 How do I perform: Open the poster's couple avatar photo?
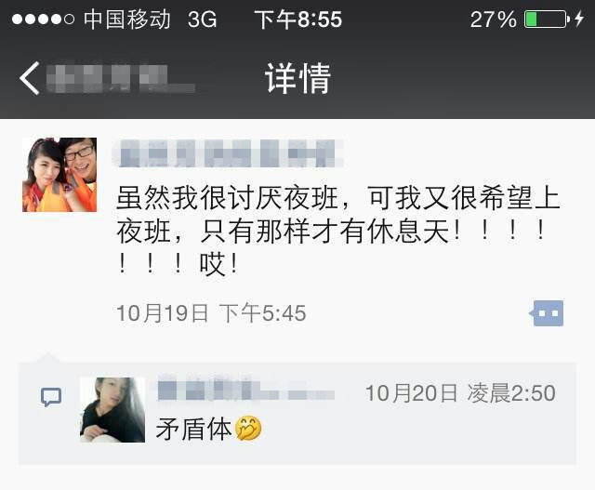(x=59, y=175)
